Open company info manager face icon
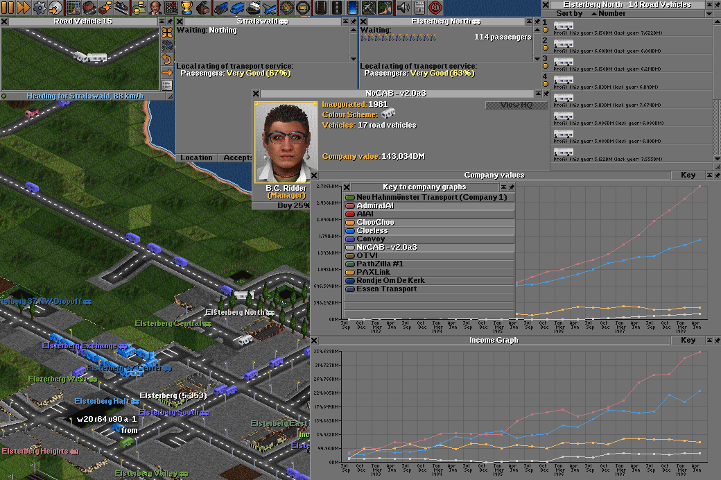721x480 pixels. point(155,8)
